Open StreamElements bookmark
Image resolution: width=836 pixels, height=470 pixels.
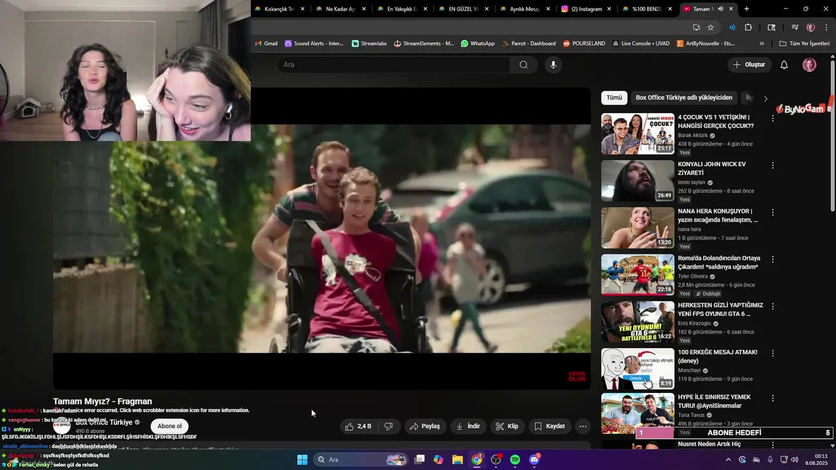[x=424, y=44]
